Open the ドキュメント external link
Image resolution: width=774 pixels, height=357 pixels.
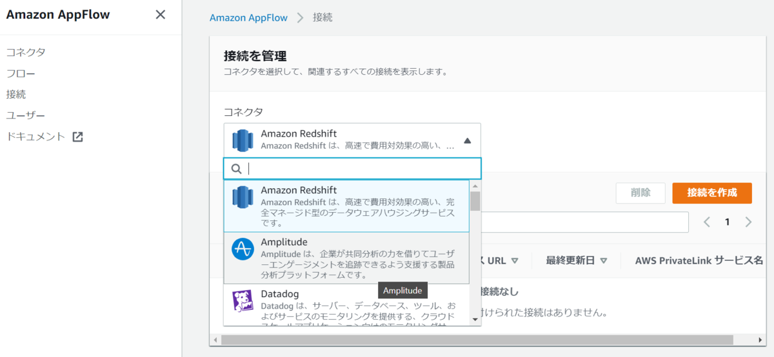(45, 137)
